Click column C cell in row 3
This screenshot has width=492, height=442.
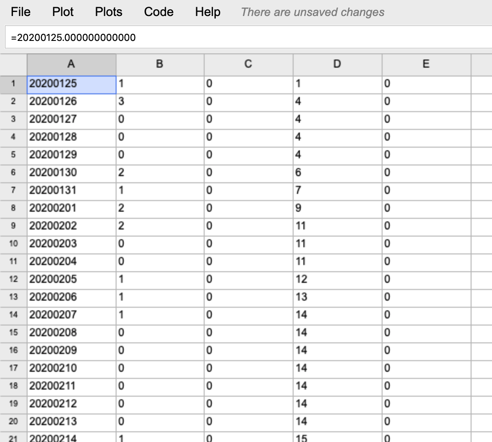click(249, 121)
